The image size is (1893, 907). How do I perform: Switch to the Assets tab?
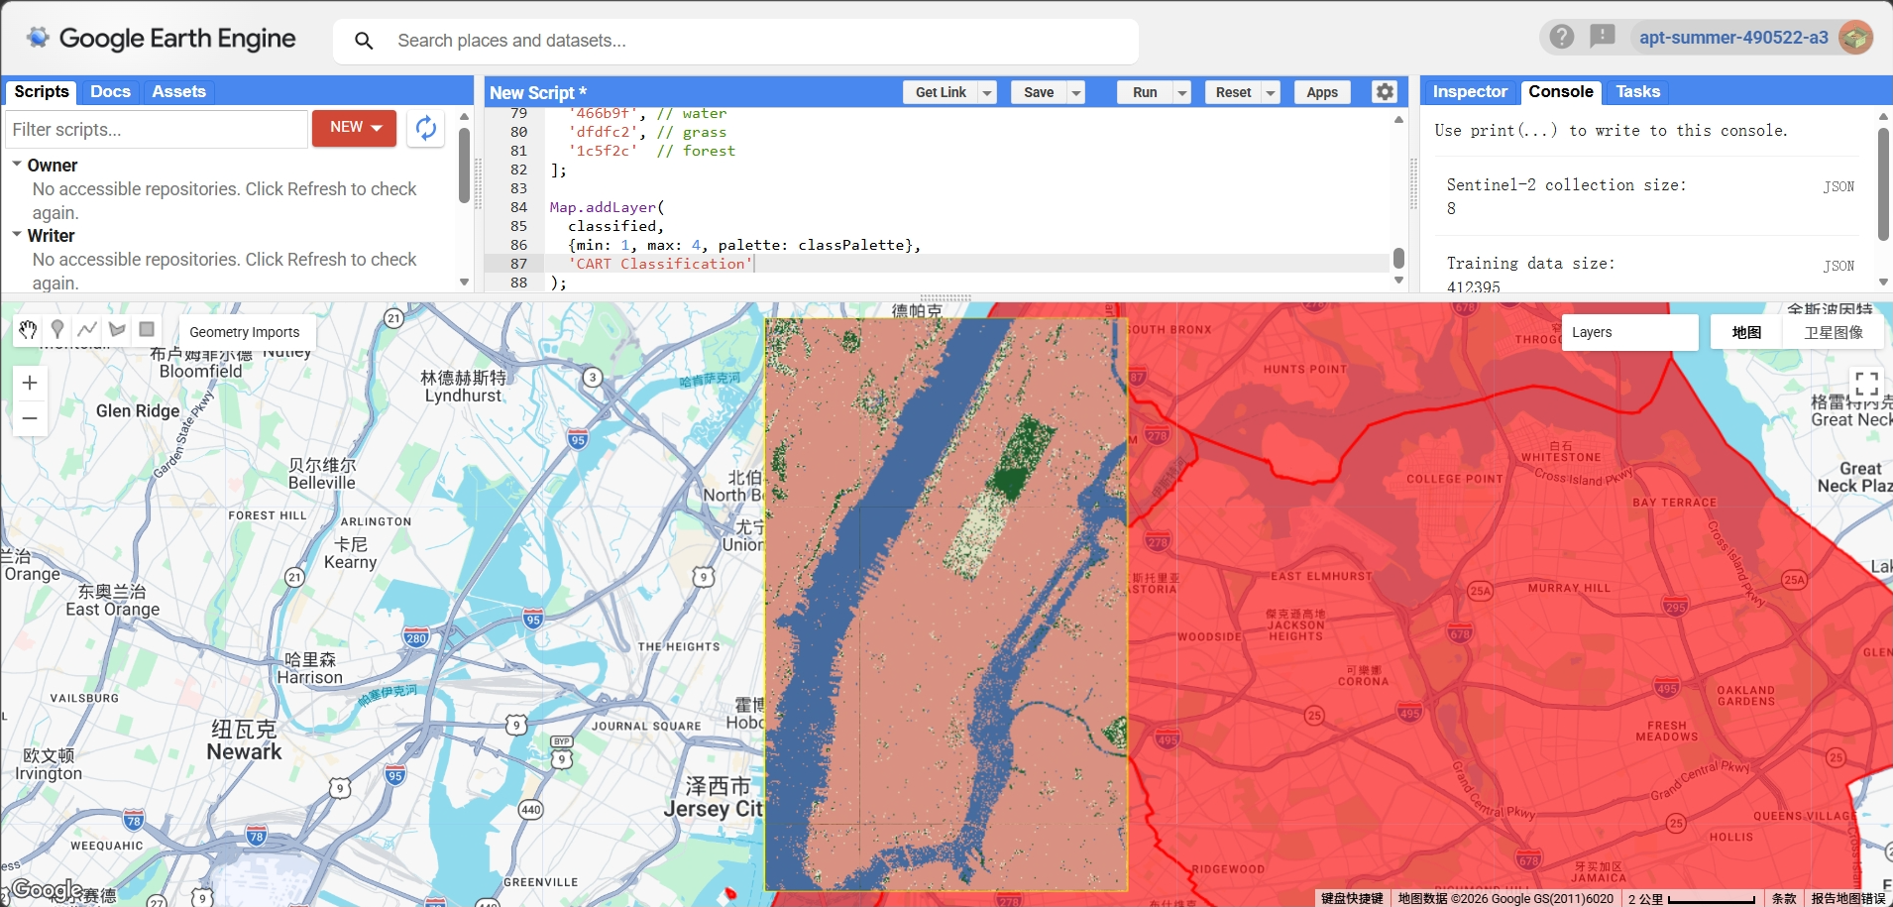click(178, 91)
